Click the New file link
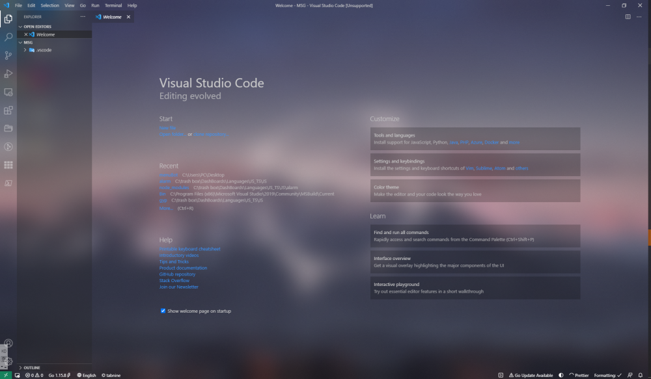Viewport: 651px width, 379px height. (167, 128)
